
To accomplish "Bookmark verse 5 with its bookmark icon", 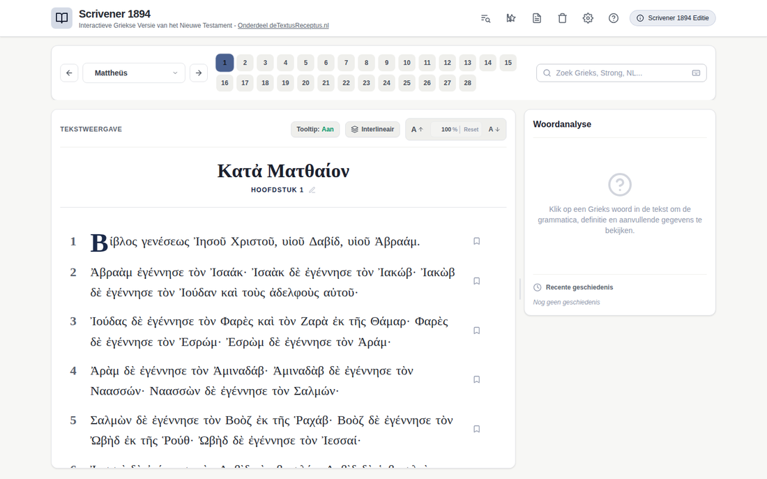I will pyautogui.click(x=476, y=429).
